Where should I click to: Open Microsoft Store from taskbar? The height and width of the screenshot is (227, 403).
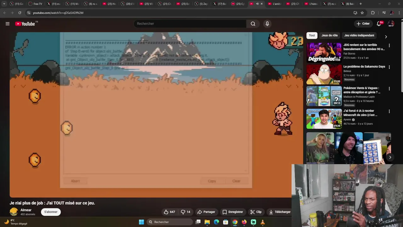point(225,222)
